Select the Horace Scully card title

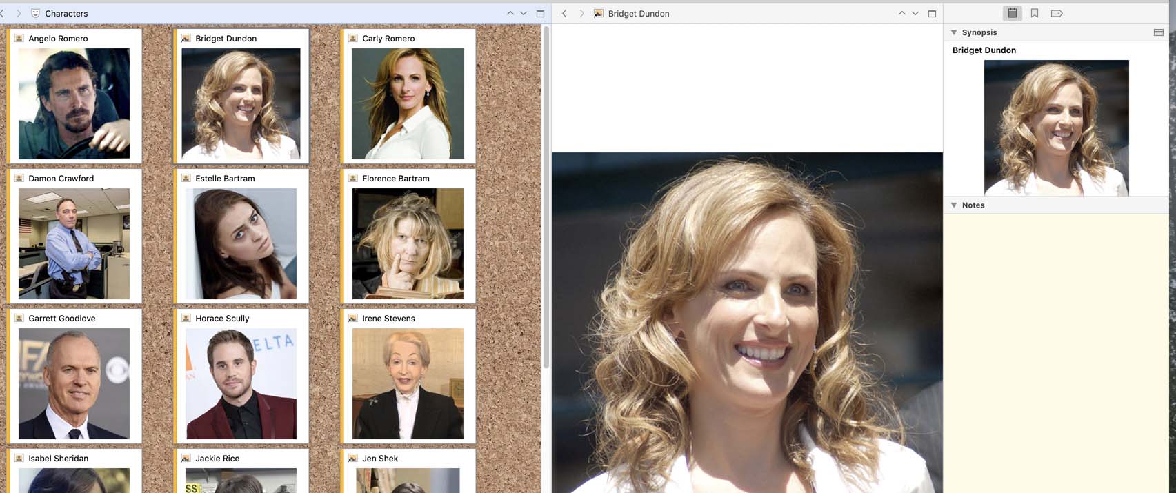[x=222, y=319]
